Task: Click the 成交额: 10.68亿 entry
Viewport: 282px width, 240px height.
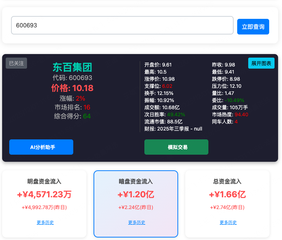Action: click(x=162, y=107)
